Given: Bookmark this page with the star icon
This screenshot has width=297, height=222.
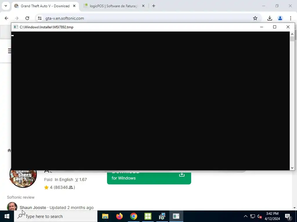Looking at the screenshot, I should [x=255, y=18].
